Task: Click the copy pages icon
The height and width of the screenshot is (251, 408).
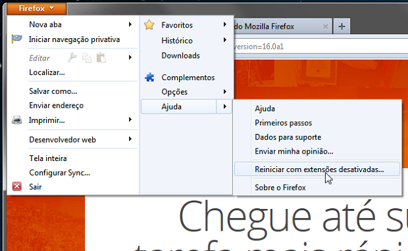Action: (87, 58)
